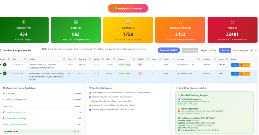Open the Amazon link for the Skechers sneaker

245,65
